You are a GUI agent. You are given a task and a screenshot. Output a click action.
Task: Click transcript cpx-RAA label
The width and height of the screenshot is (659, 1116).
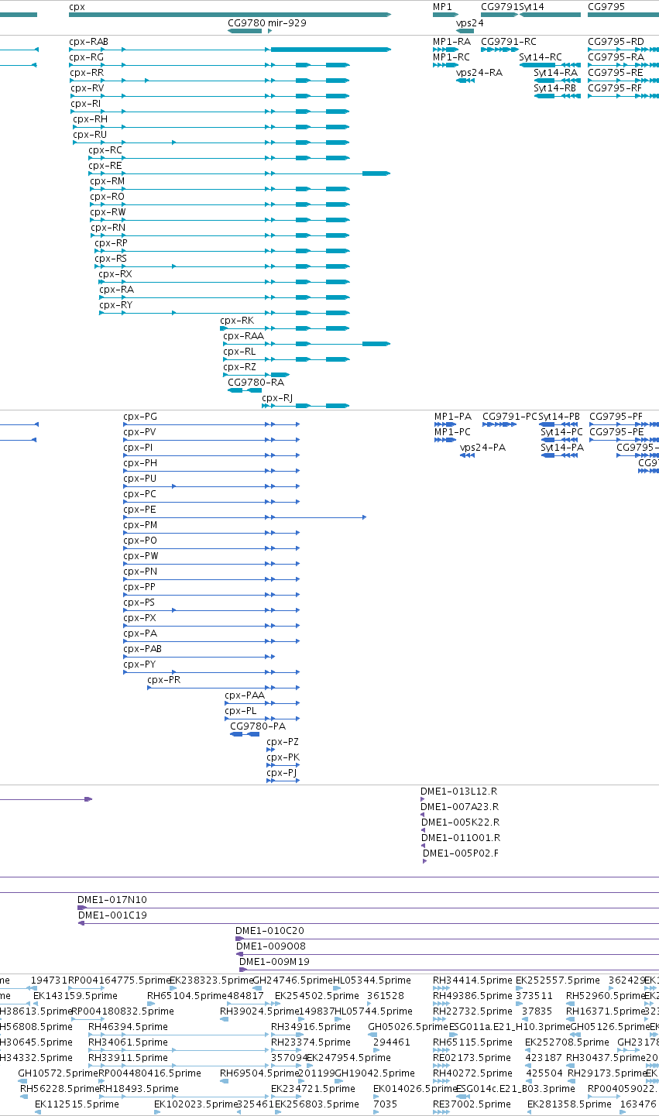[x=243, y=336]
